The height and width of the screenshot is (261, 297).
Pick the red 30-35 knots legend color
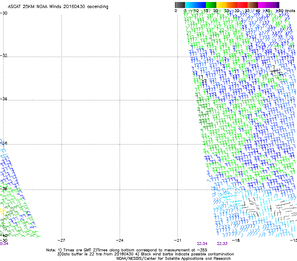[242, 5]
